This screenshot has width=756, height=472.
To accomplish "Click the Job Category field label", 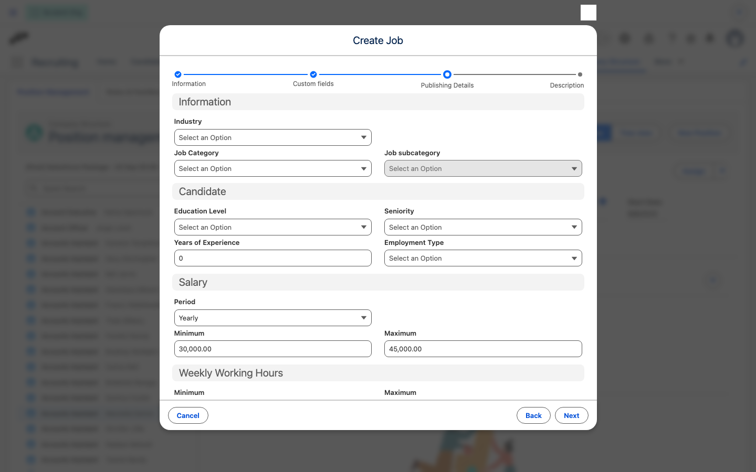I will (196, 153).
